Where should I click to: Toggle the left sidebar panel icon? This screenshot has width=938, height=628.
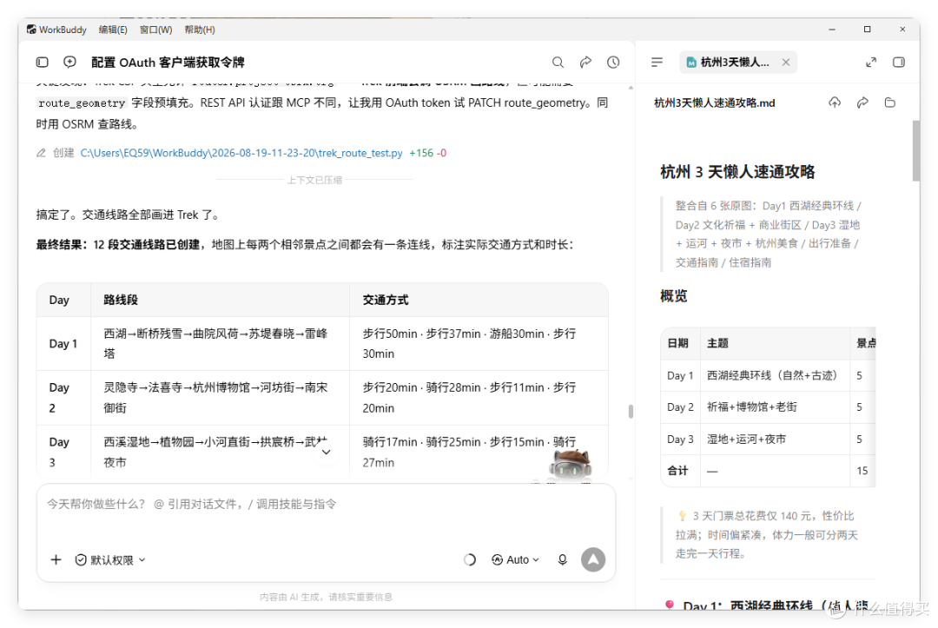pos(42,63)
